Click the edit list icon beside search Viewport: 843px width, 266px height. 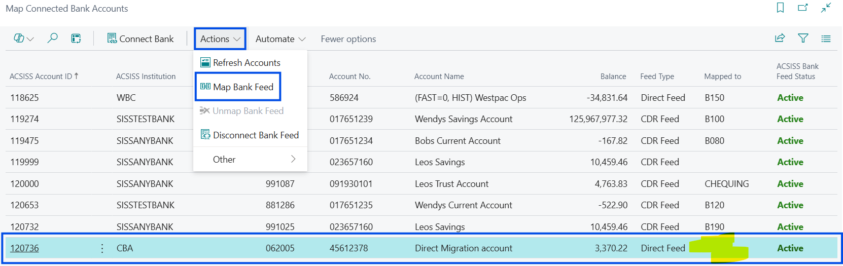(x=76, y=39)
